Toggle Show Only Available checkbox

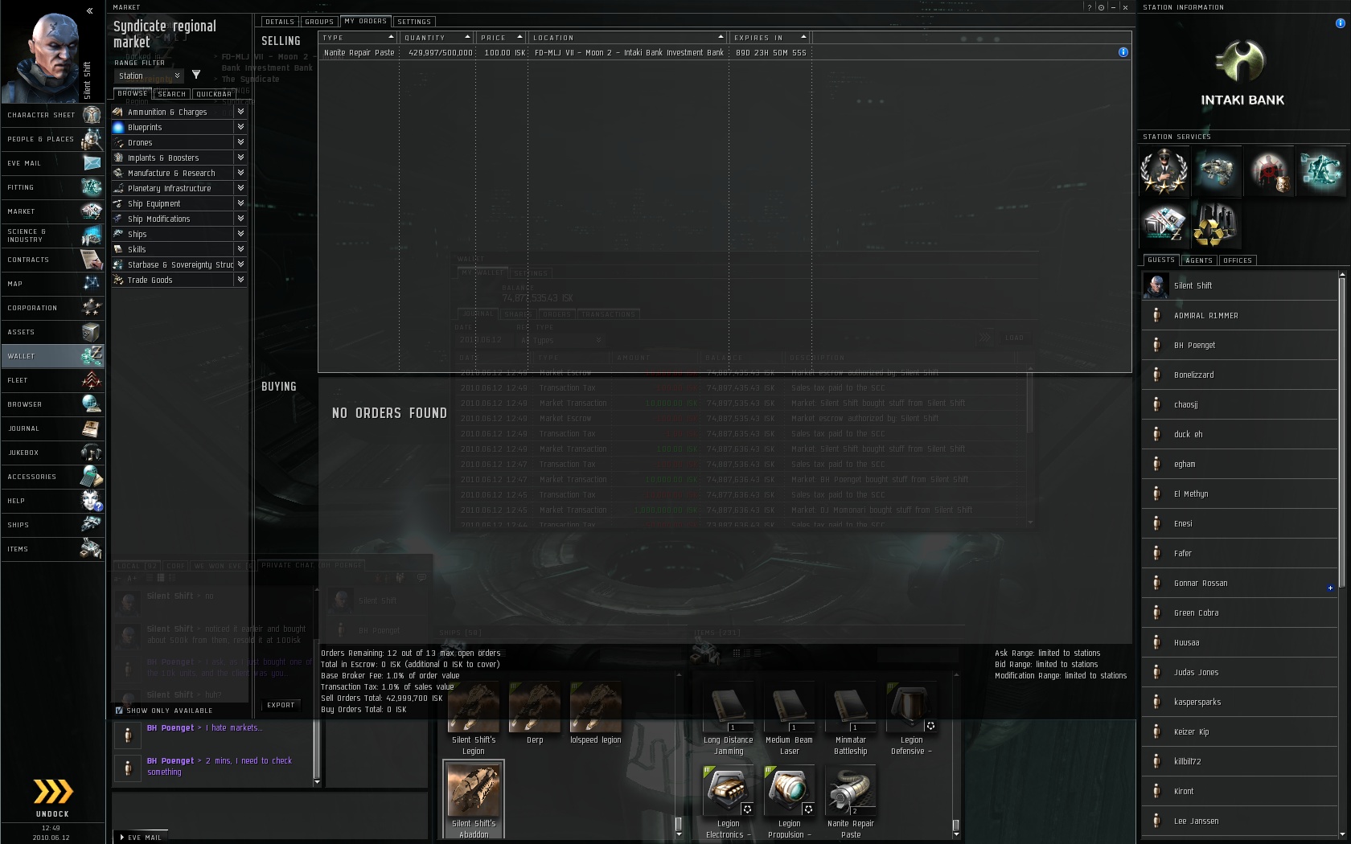[119, 711]
